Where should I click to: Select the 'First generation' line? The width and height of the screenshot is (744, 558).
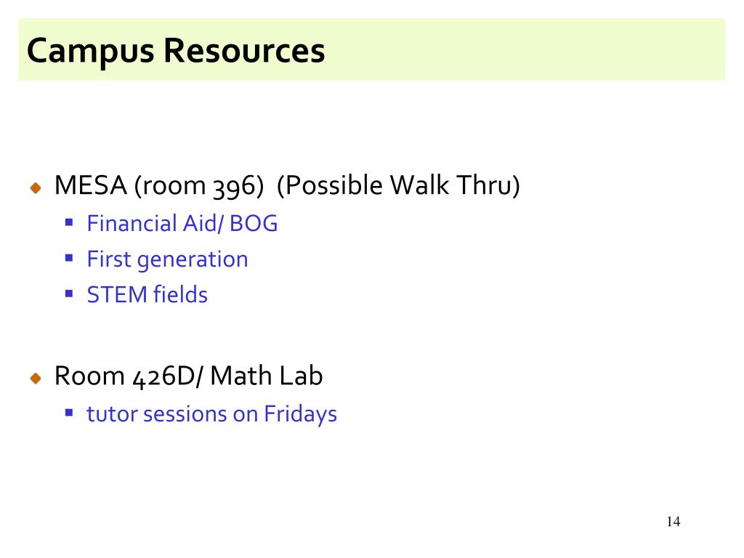coord(168,260)
